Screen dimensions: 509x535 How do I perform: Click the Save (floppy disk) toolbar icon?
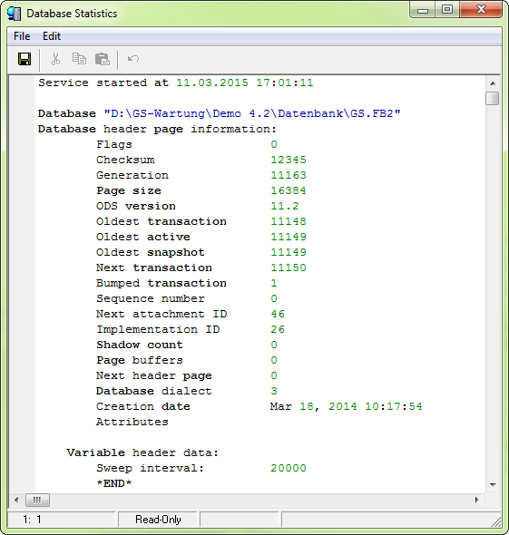click(x=24, y=59)
